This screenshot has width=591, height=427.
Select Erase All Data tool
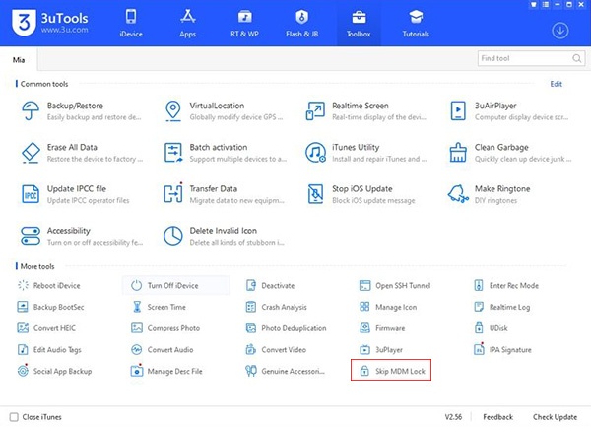click(81, 153)
